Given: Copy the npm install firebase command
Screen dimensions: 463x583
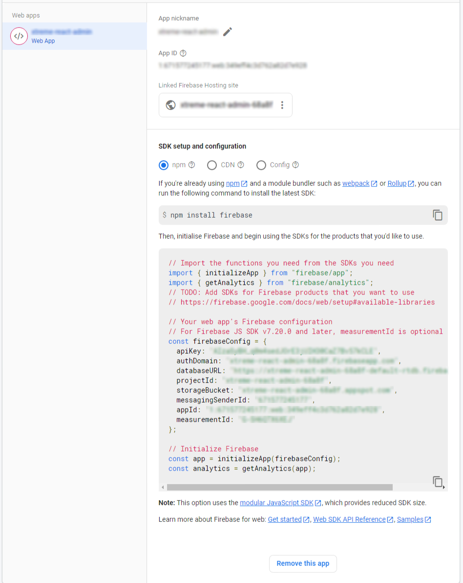Looking at the screenshot, I should click(437, 215).
